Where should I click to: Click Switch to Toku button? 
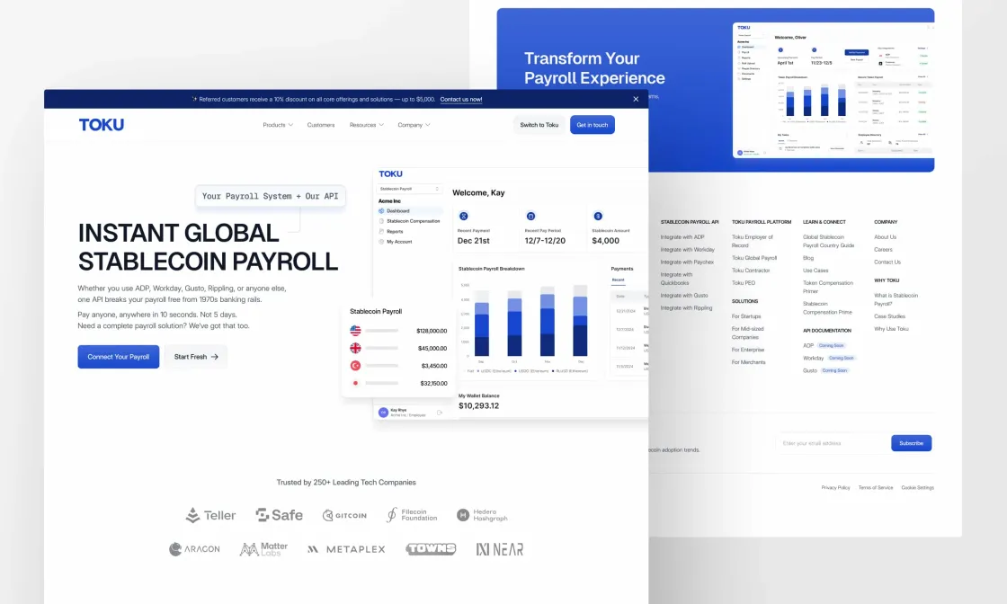click(x=539, y=125)
